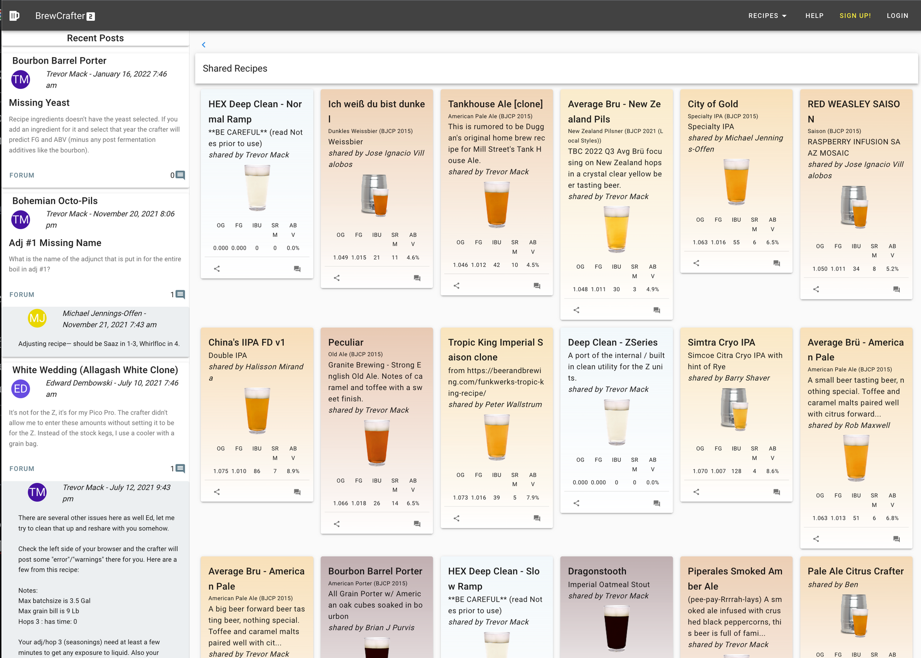Share the Ich weiß du bist dunkel recipe
Screen dimensions: 921x658
pos(337,278)
